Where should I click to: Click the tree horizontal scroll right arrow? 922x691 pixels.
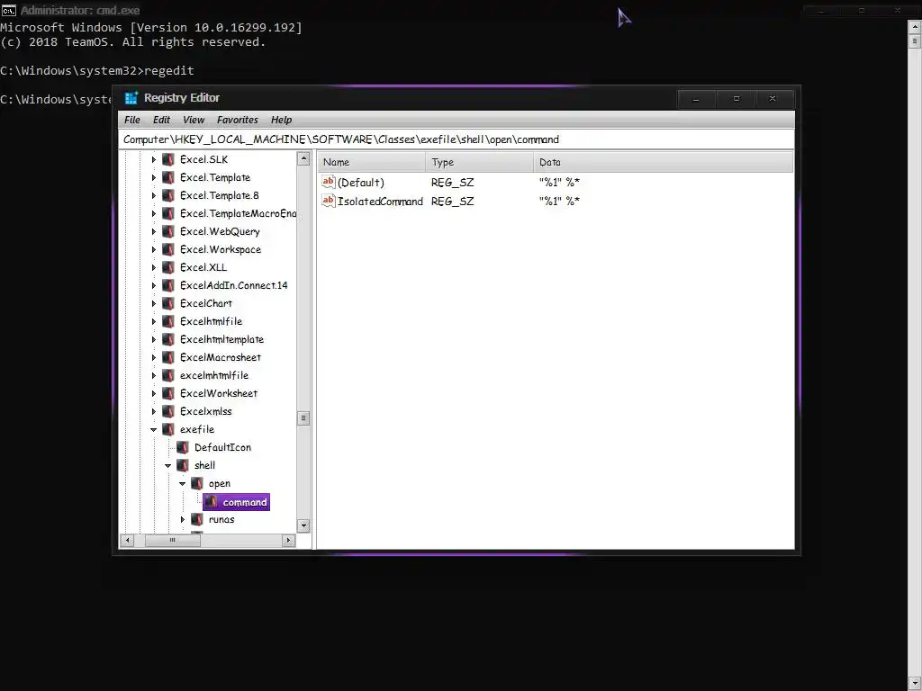click(288, 540)
